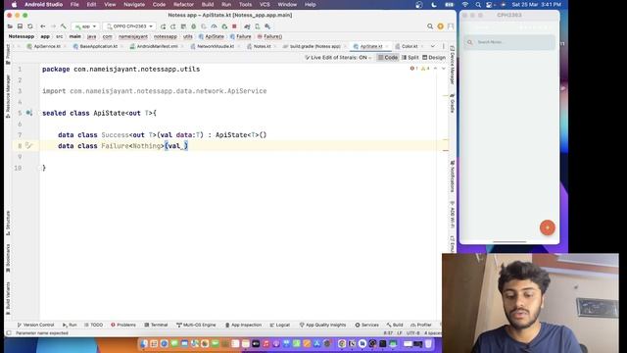Click the red Stop button in toolbar
This screenshot has width=627, height=353.
[x=235, y=26]
